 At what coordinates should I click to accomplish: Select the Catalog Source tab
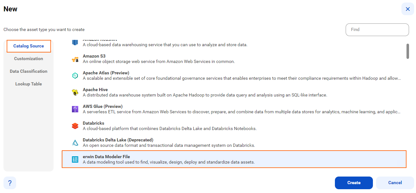pyautogui.click(x=29, y=46)
